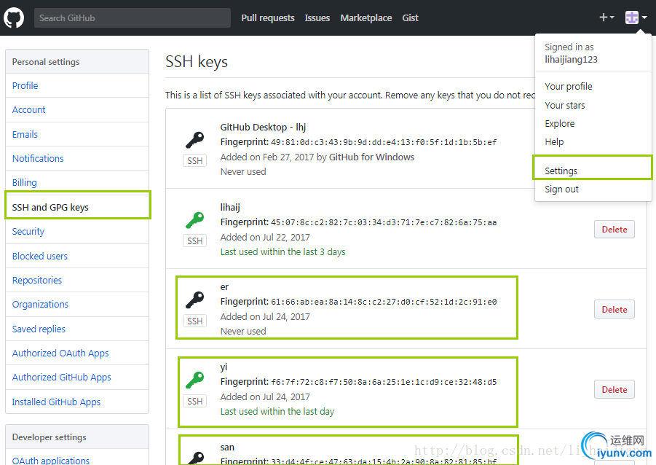
Task: Click green key icon for yi key
Action: [x=194, y=380]
